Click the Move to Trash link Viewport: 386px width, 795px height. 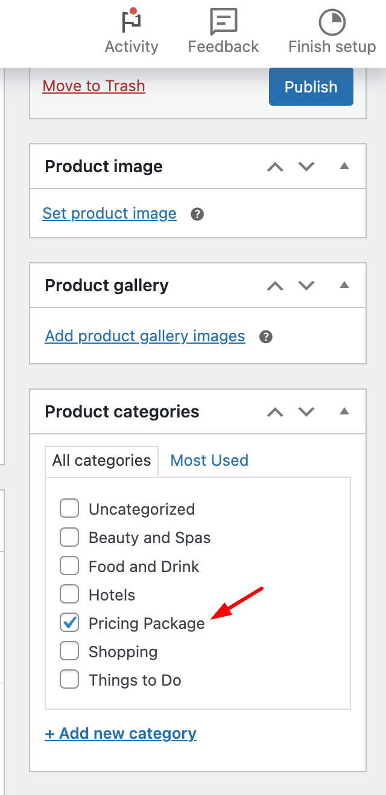coord(93,86)
